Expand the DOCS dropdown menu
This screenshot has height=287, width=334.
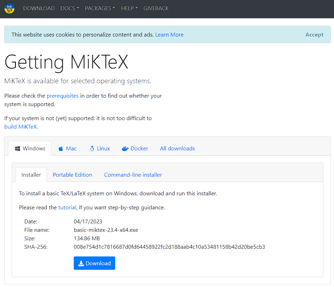tap(70, 8)
